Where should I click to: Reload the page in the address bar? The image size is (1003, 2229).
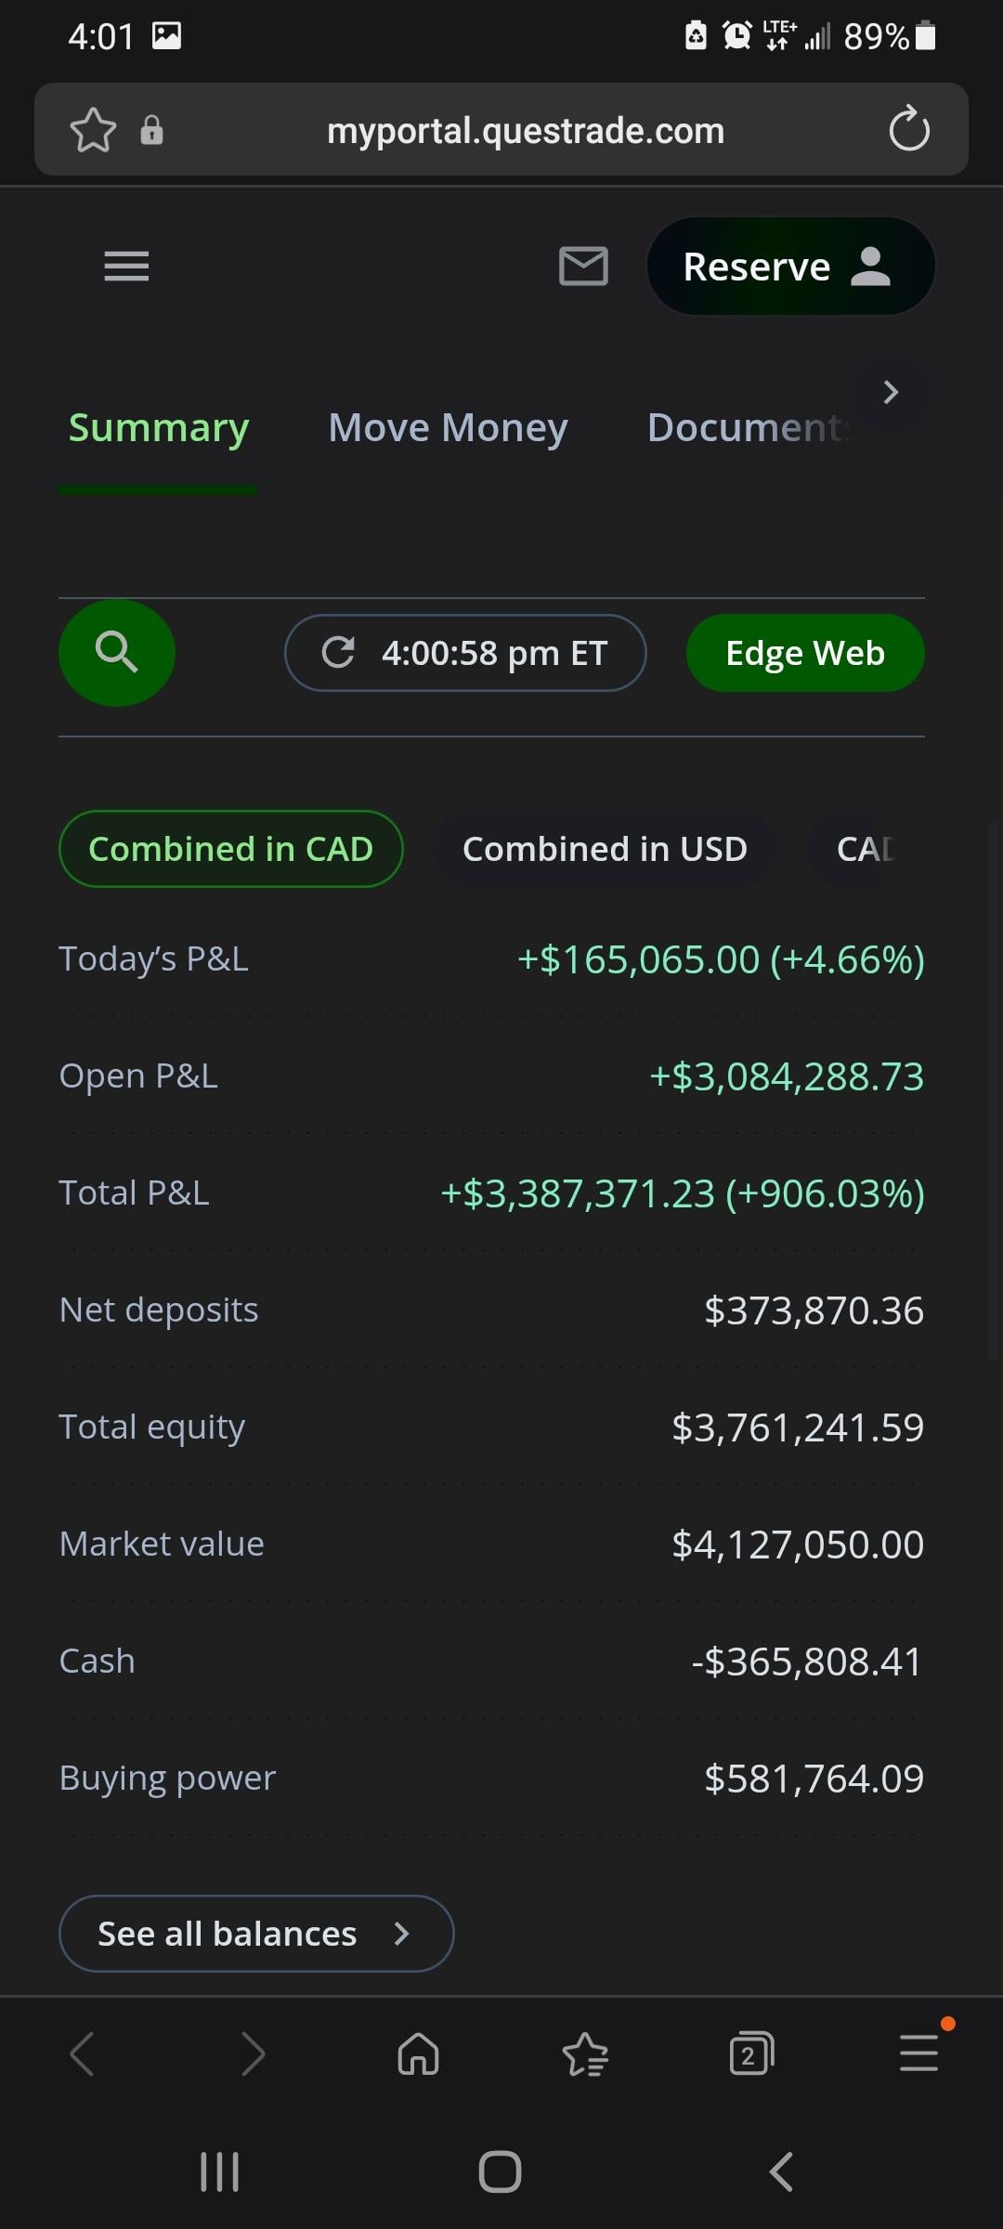pos(908,130)
